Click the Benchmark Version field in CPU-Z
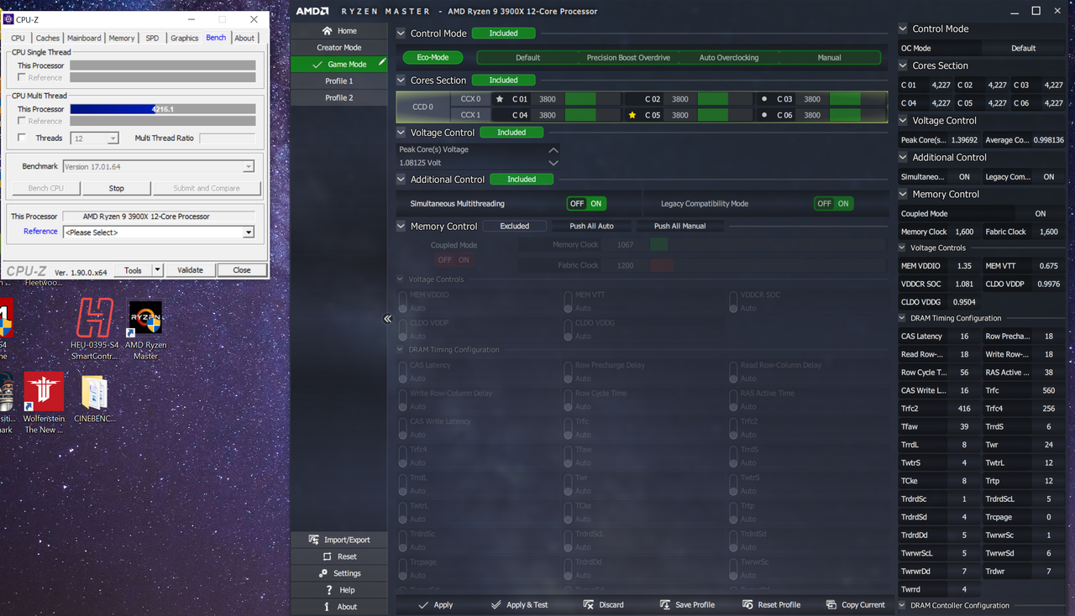This screenshot has height=616, width=1075. click(x=159, y=166)
